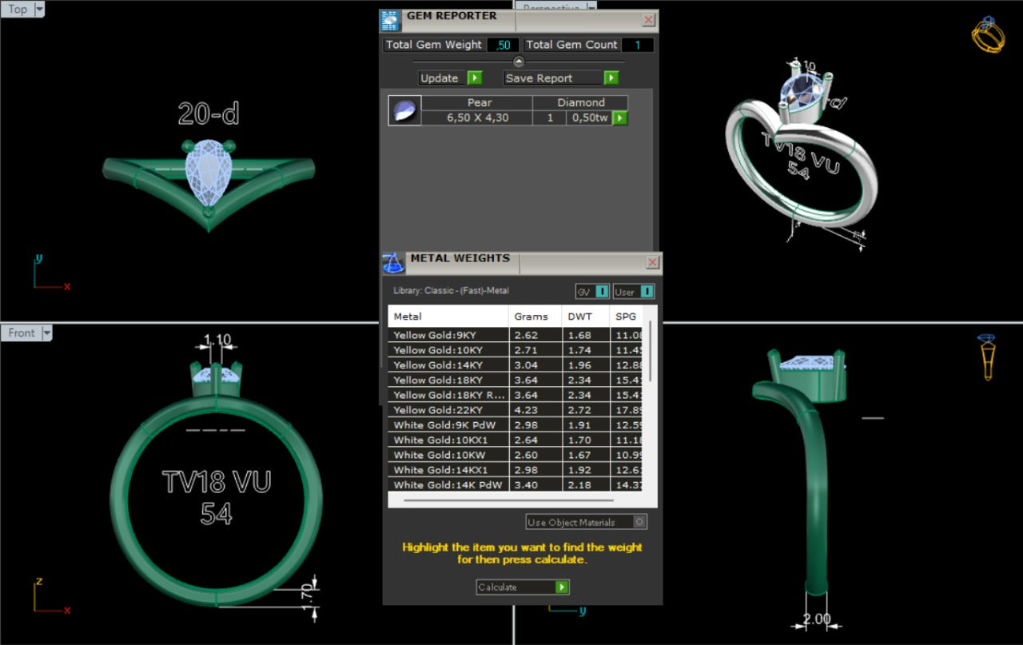Viewport: 1023px width, 645px height.
Task: Click the pear diamond in Top viewport
Action: [208, 174]
